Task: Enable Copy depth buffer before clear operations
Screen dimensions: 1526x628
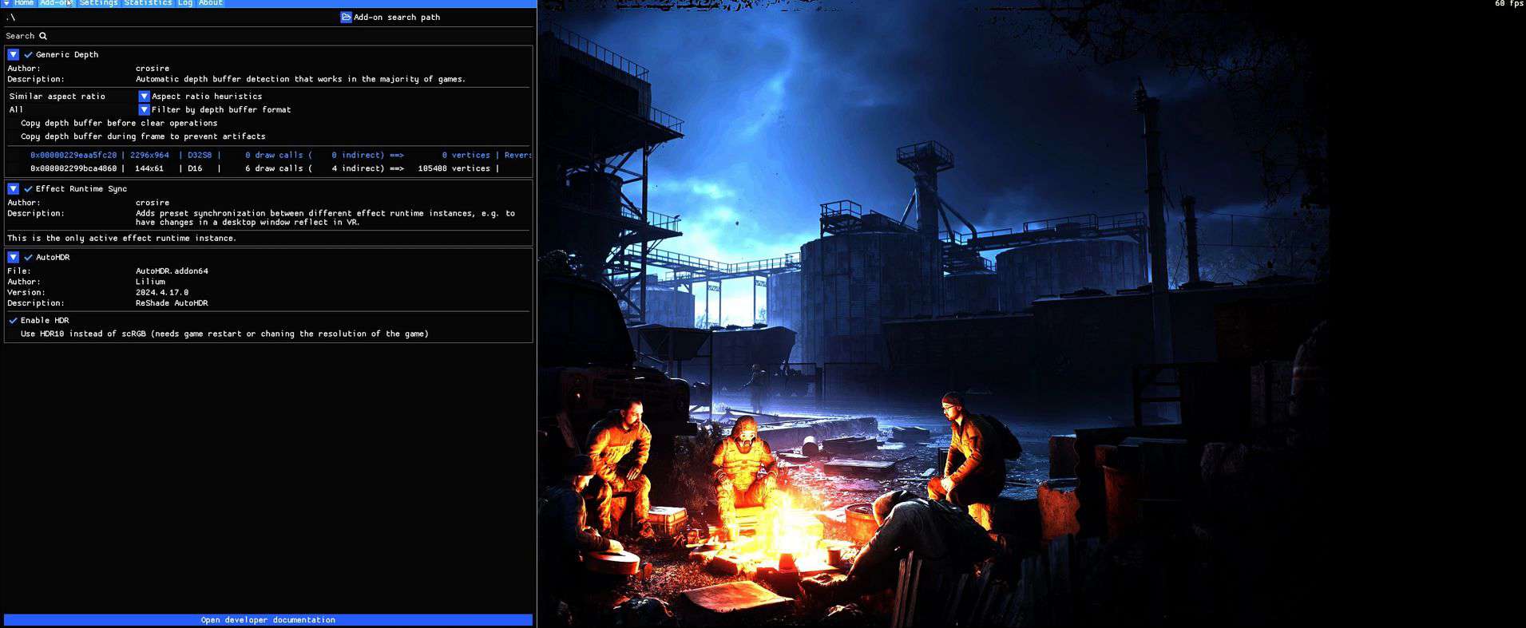Action: tap(13, 124)
